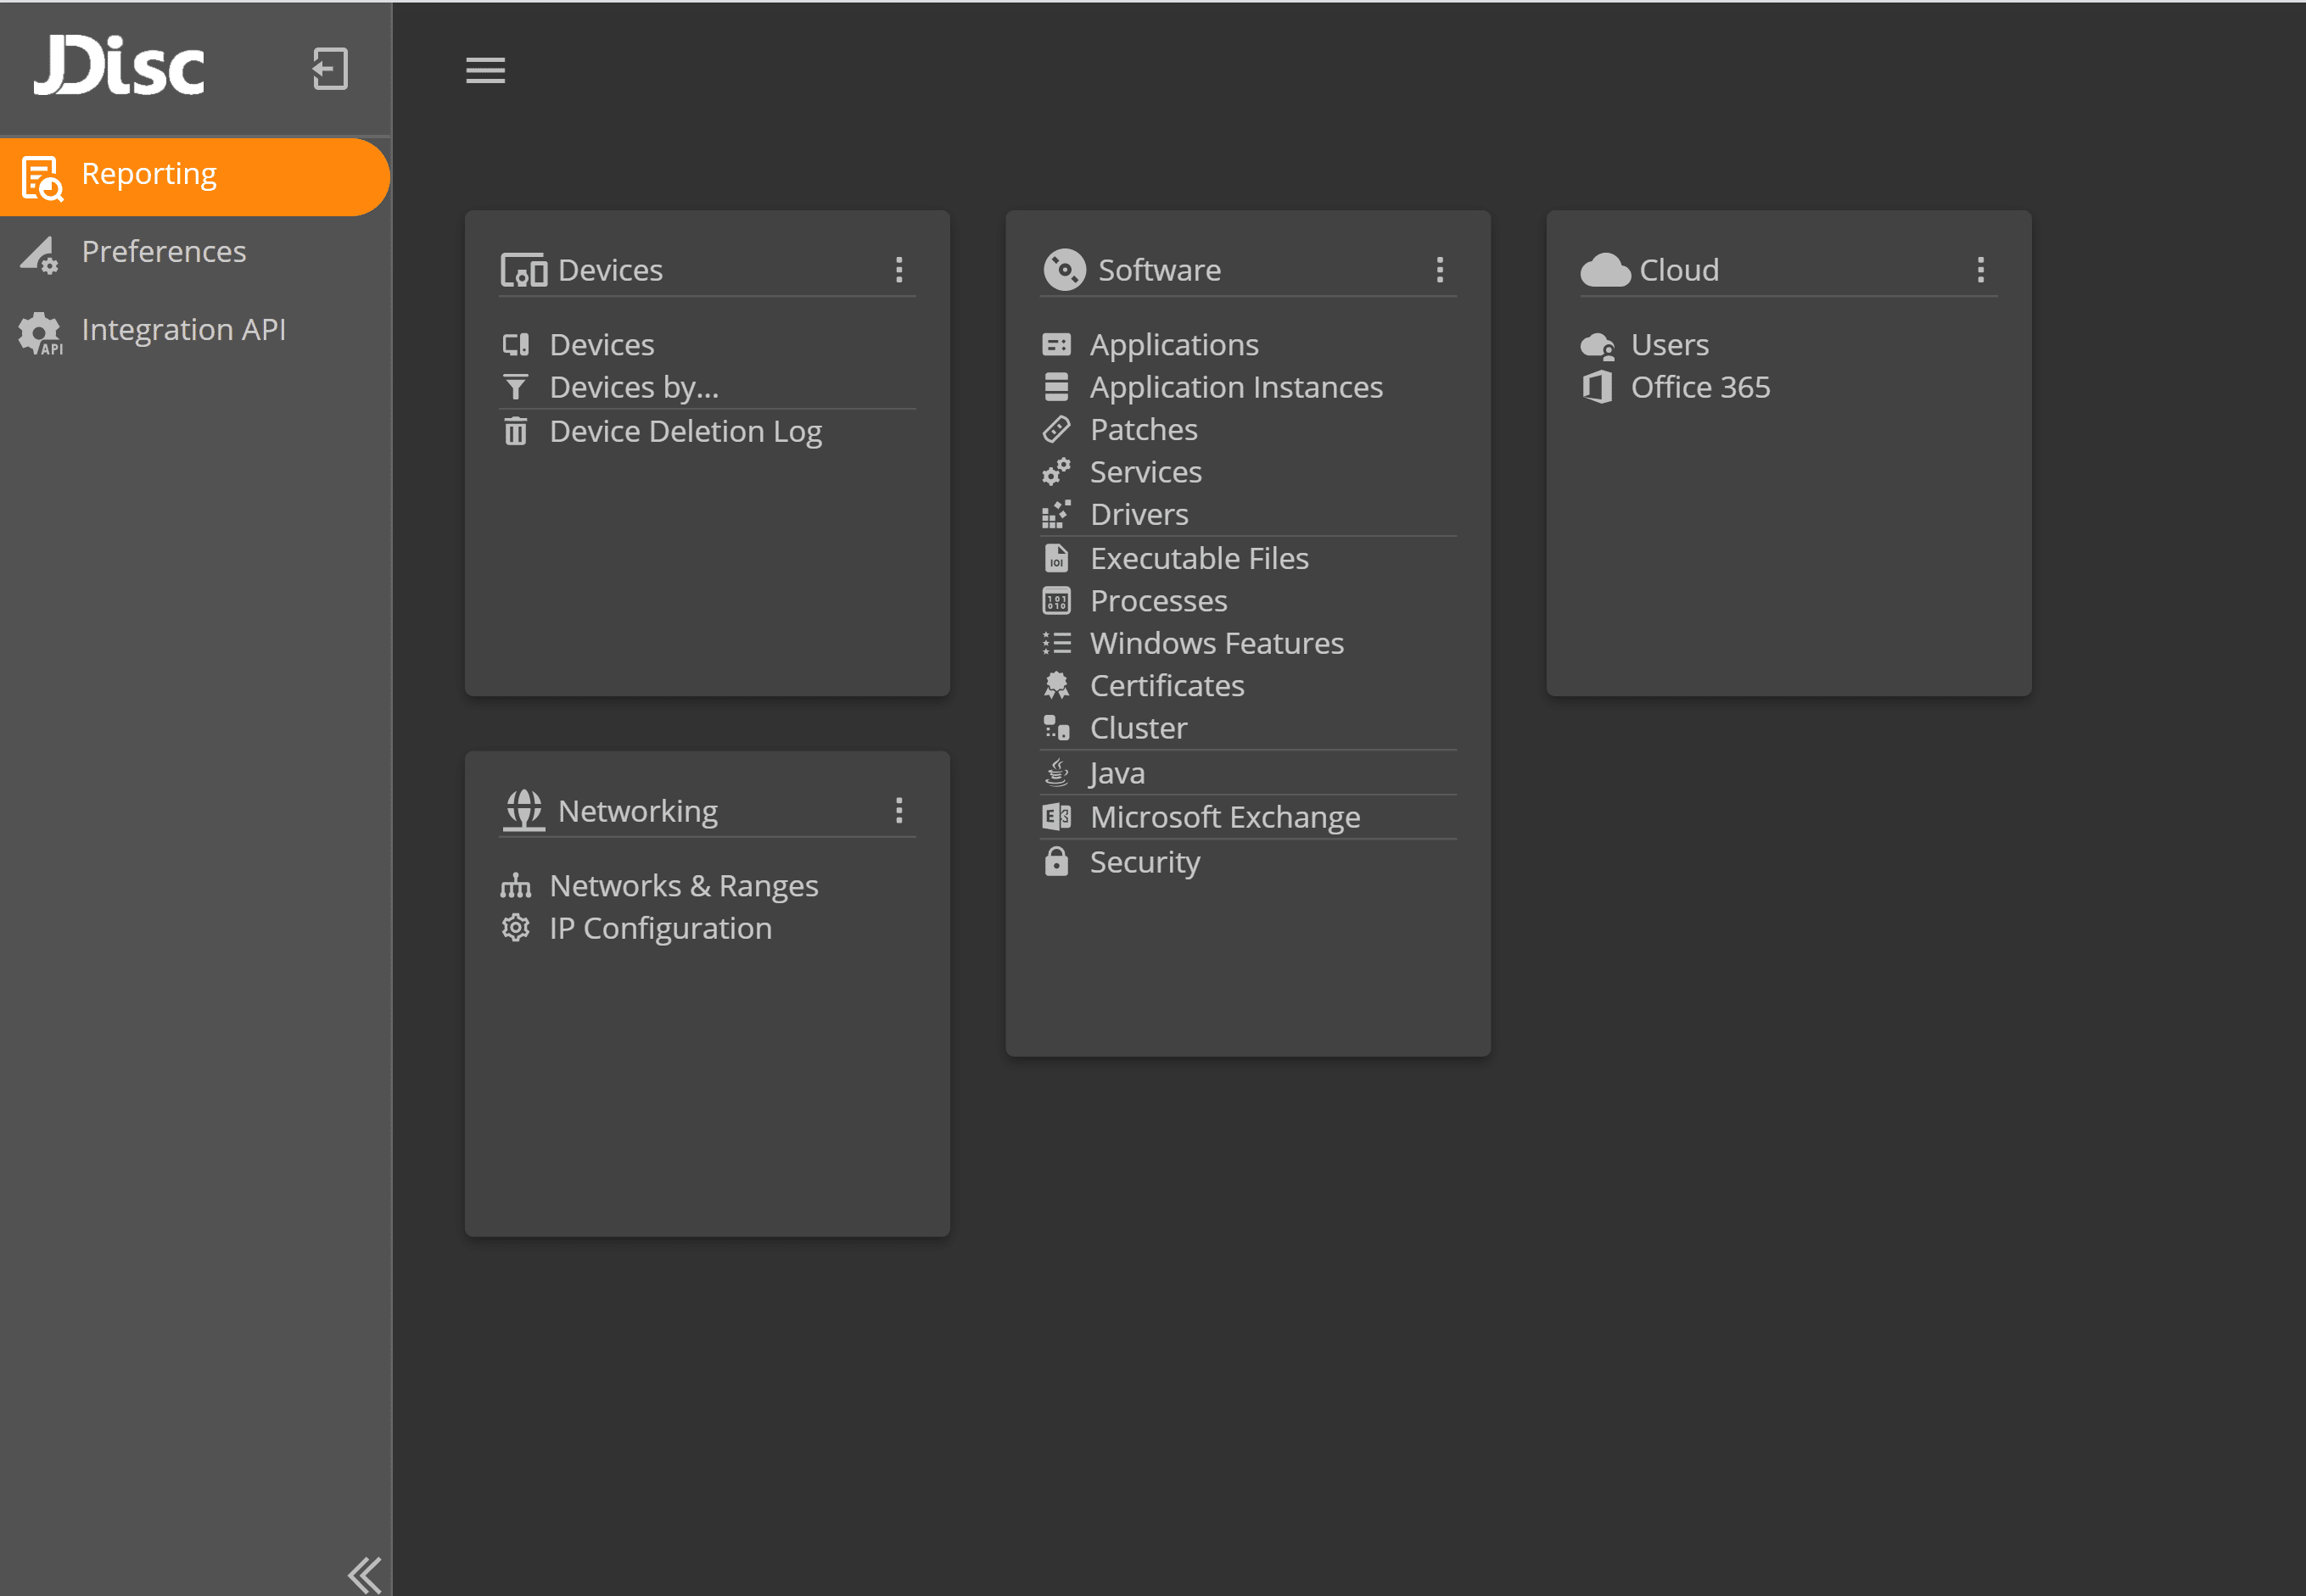Open the Devices card three-dot menu
Viewport: 2306px width, 1596px height.
click(x=899, y=269)
